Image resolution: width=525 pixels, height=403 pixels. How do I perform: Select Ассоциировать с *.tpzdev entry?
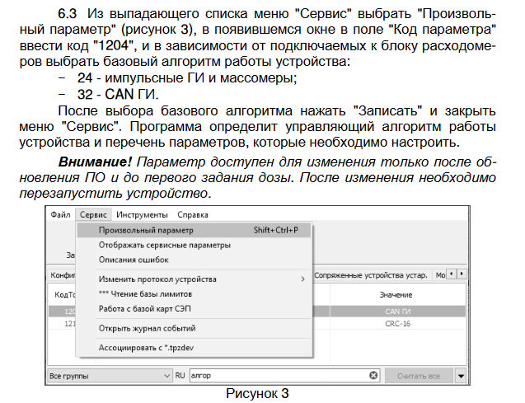coord(194,348)
